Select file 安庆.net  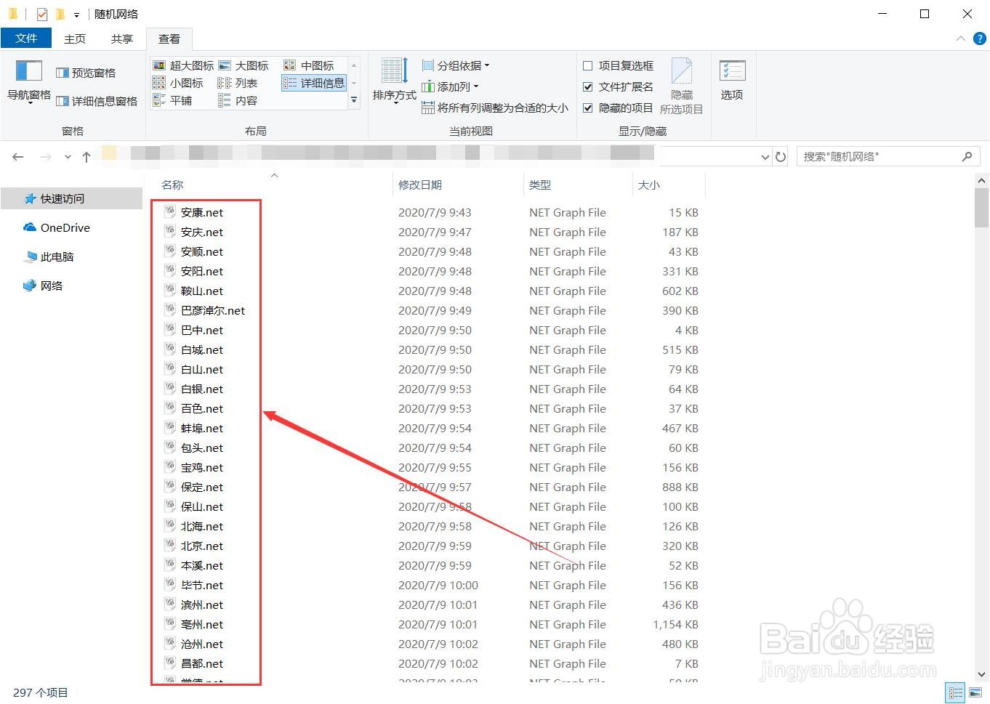click(x=201, y=232)
